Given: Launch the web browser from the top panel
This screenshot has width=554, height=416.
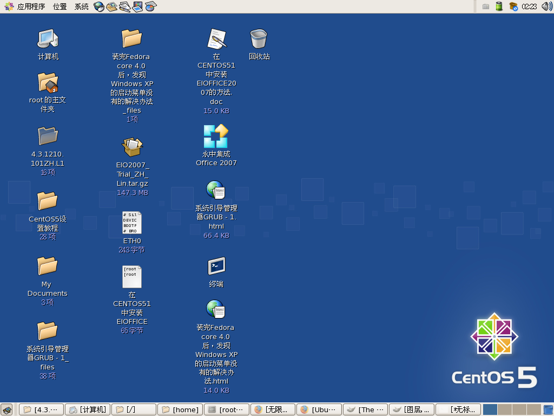Looking at the screenshot, I should pyautogui.click(x=99, y=6).
